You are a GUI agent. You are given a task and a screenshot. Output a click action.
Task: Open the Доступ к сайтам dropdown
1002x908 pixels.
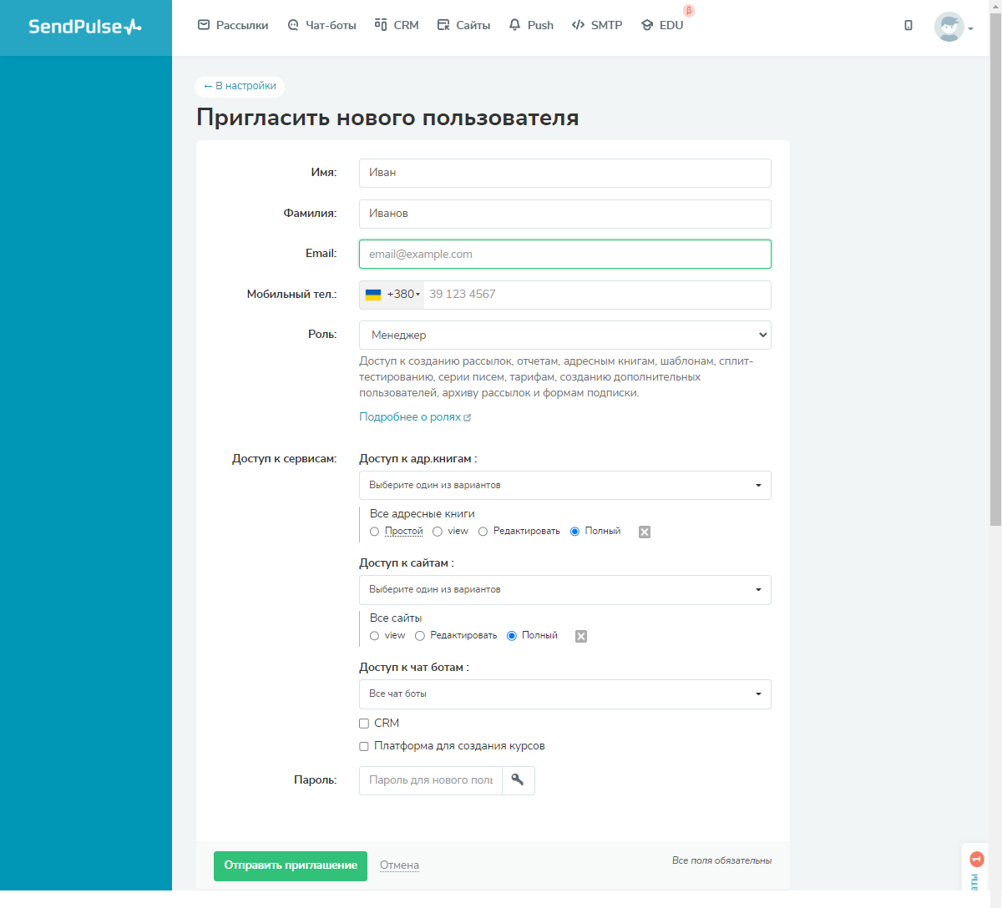tap(565, 589)
